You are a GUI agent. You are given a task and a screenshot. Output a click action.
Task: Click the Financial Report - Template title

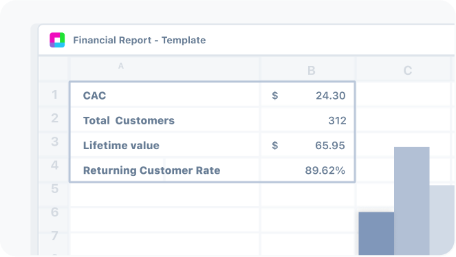(x=140, y=40)
